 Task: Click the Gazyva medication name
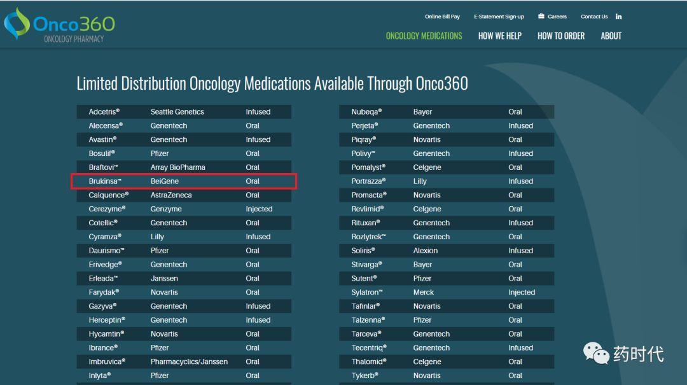(x=102, y=306)
